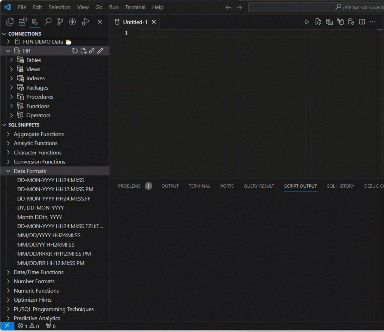
Task: Select the Oracle SQL Developer database icon in activity bar
Action: (x=34, y=22)
